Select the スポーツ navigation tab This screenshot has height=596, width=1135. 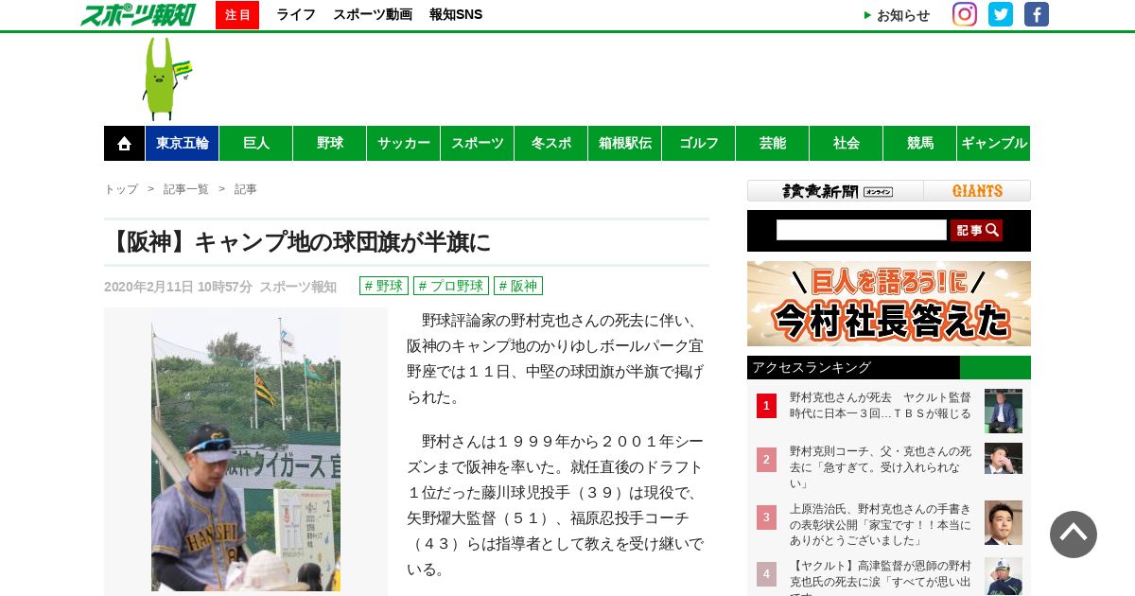pos(478,144)
